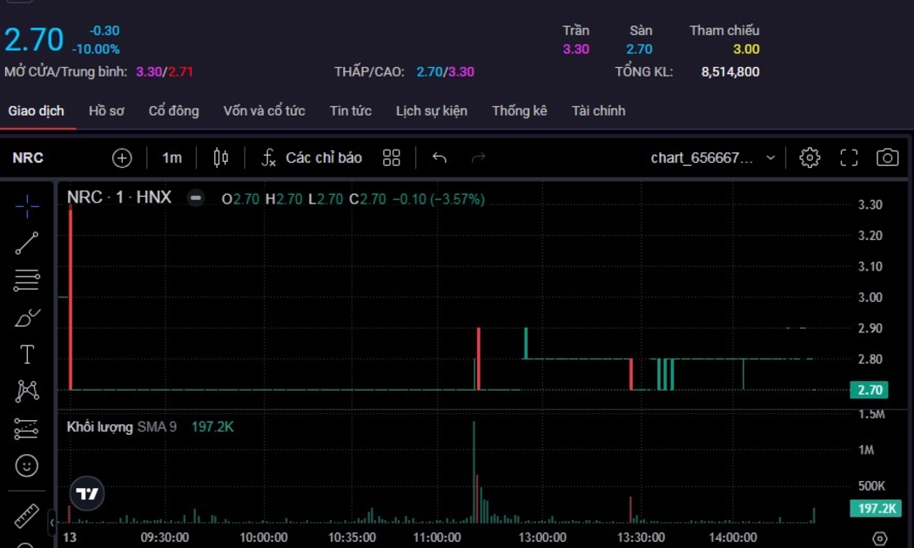The height and width of the screenshot is (548, 914).
Task: Select the Text annotation tool
Action: tap(27, 354)
